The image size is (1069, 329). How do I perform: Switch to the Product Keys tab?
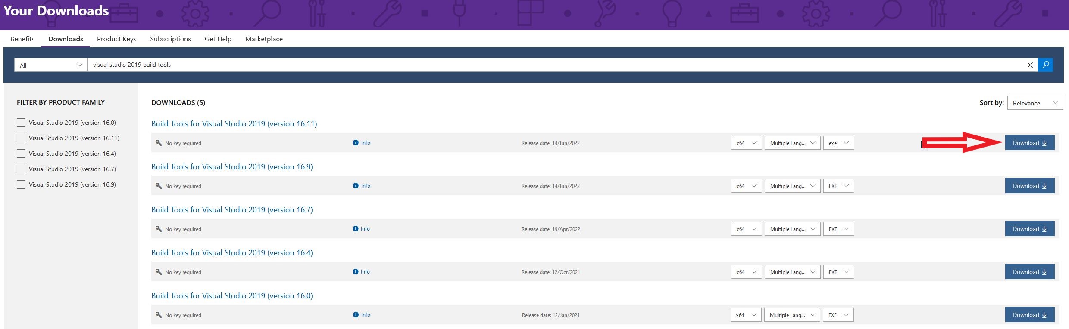coord(116,39)
